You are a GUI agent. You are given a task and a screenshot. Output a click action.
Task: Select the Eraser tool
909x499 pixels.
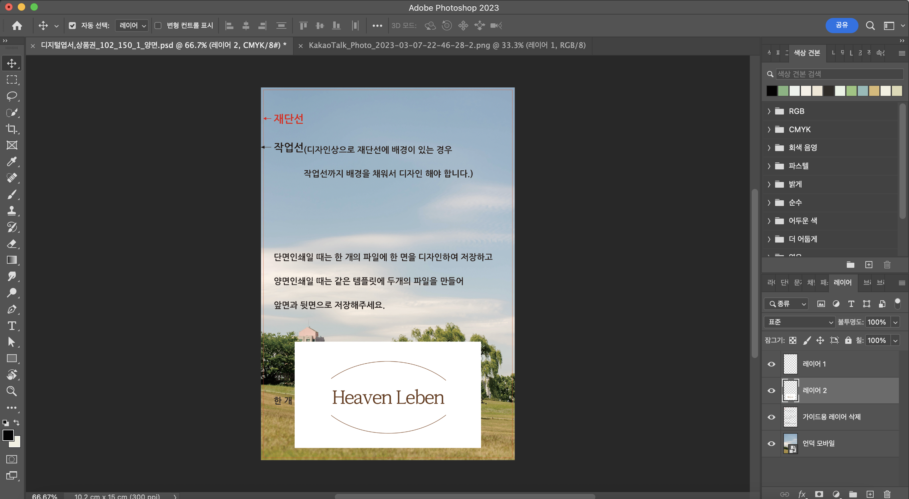point(12,244)
